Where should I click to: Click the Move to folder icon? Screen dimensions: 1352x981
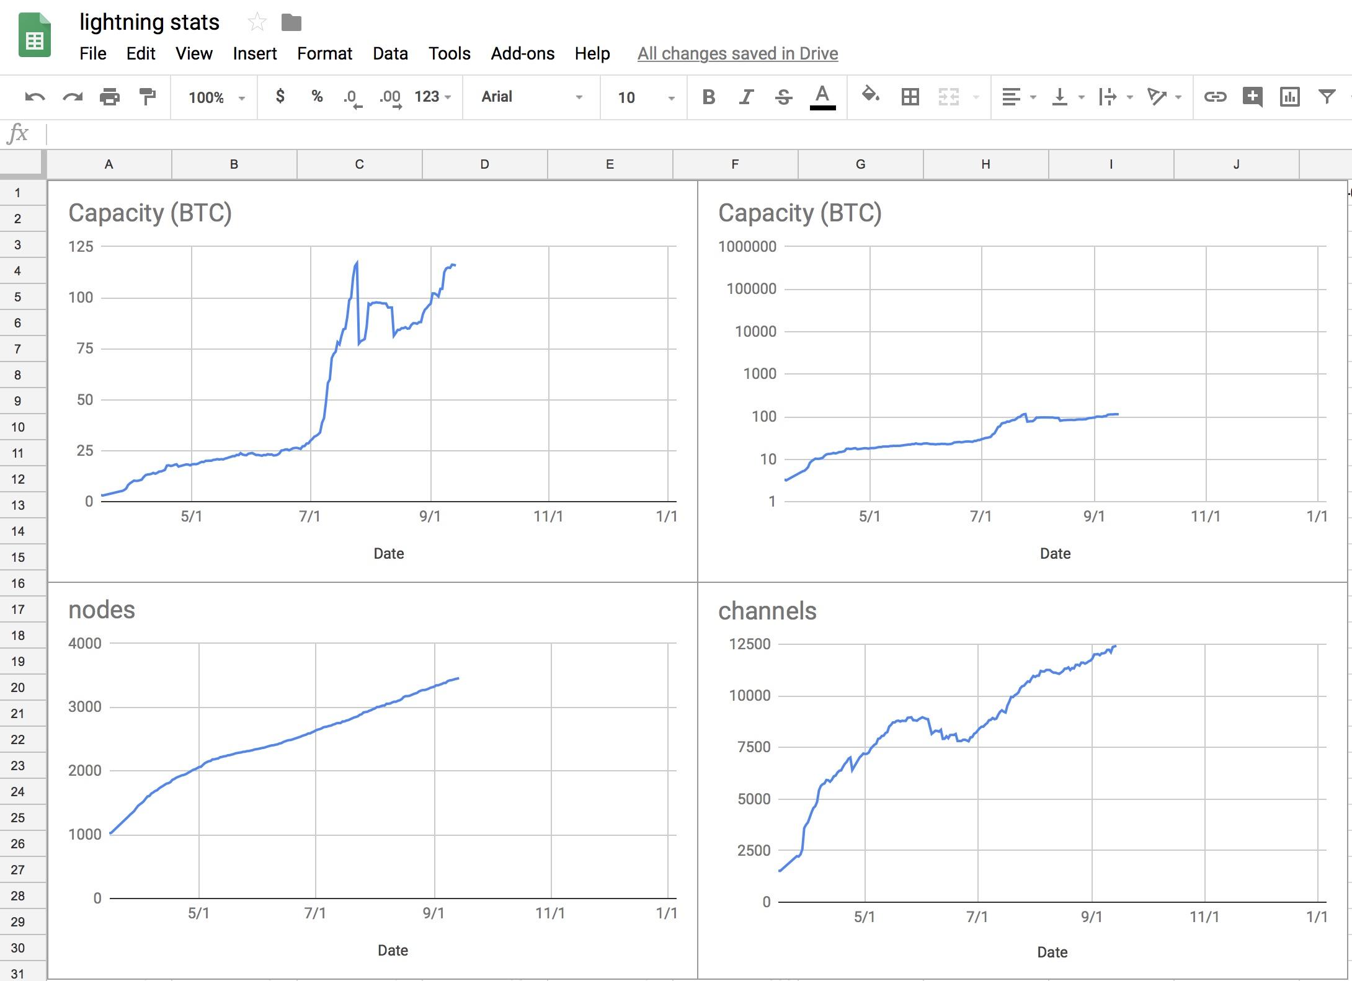click(291, 23)
